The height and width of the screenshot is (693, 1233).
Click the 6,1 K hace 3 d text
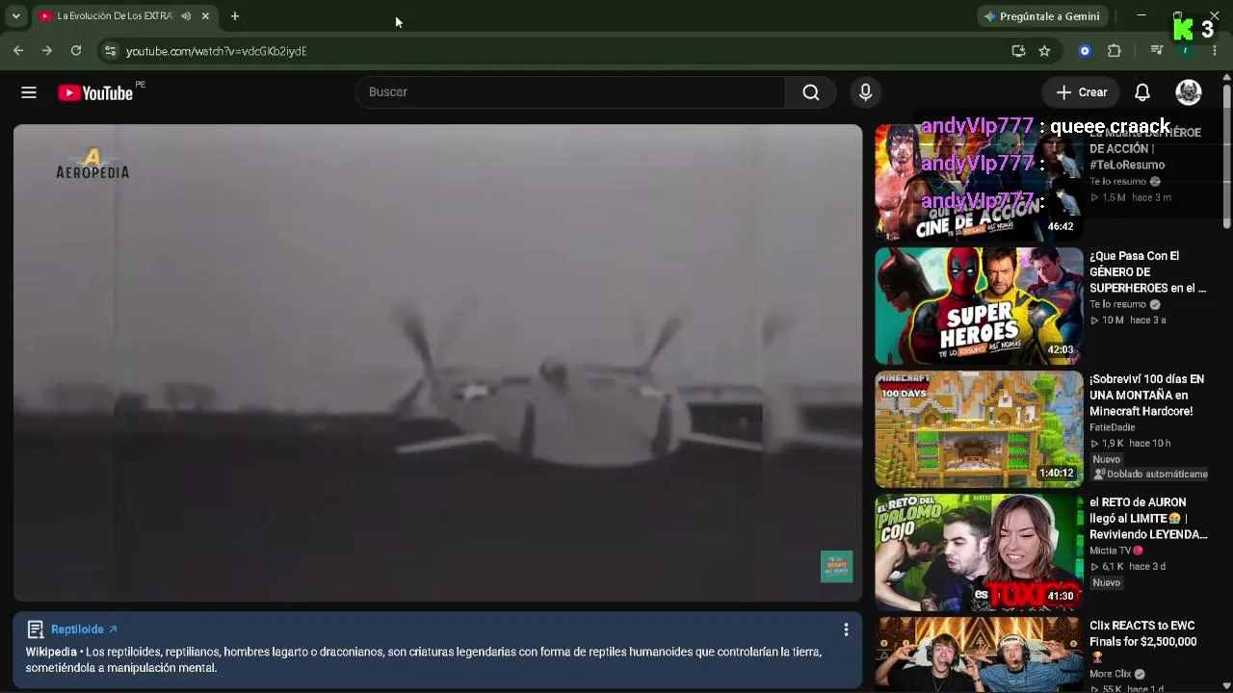tap(1128, 567)
